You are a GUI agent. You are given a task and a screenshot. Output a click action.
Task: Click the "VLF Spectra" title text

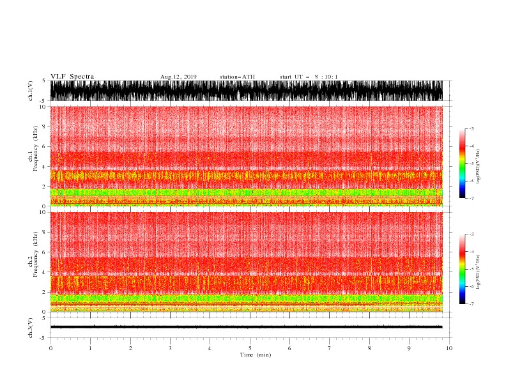click(72, 77)
